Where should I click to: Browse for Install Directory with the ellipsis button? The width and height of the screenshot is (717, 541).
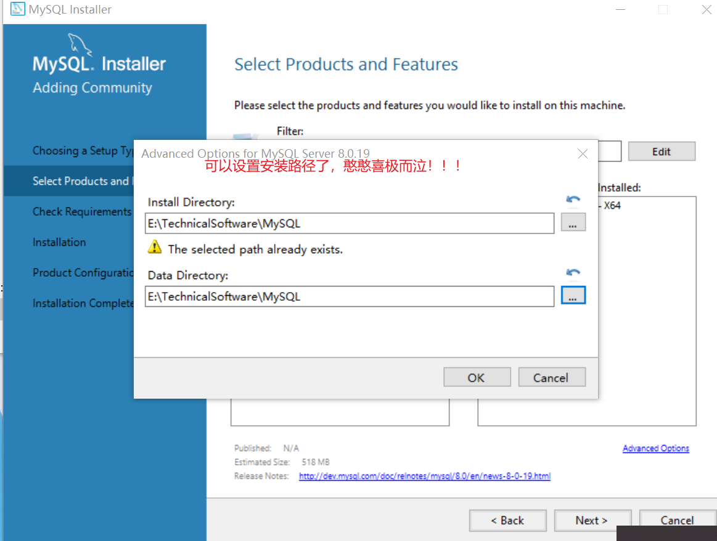tap(573, 222)
